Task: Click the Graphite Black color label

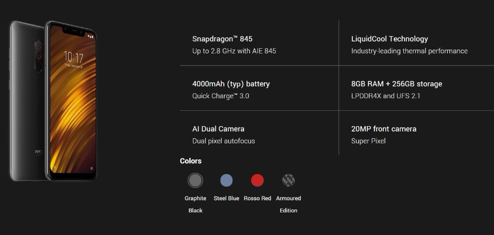Action: (x=195, y=204)
